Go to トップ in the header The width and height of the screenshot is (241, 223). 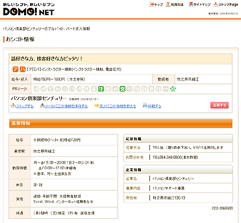pos(156,4)
